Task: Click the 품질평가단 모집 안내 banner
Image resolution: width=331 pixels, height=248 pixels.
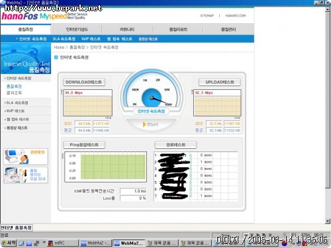Action: 26,175
